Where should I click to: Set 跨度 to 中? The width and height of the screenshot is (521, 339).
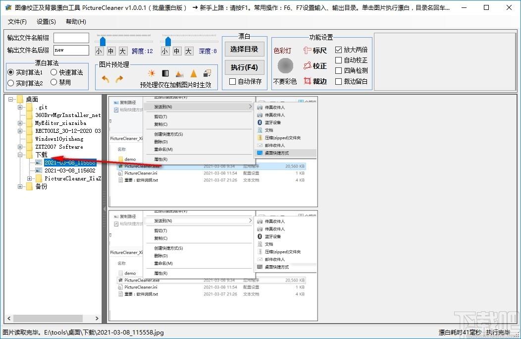click(x=111, y=51)
